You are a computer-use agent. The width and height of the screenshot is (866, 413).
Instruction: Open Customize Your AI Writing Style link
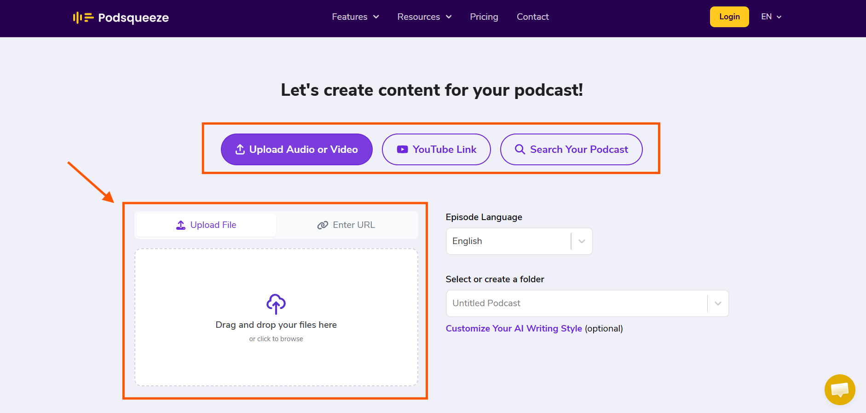click(514, 328)
